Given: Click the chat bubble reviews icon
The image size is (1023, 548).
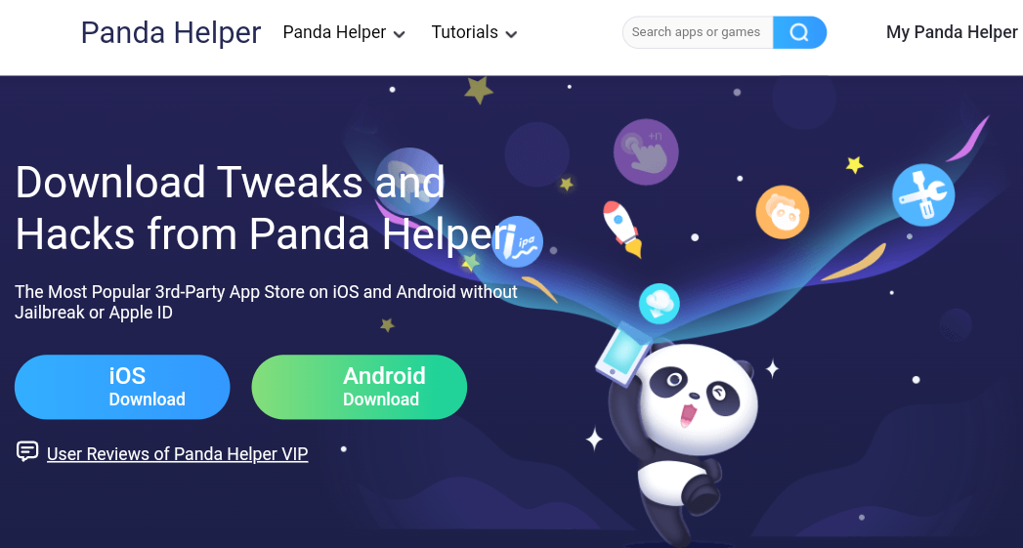Looking at the screenshot, I should (27, 451).
